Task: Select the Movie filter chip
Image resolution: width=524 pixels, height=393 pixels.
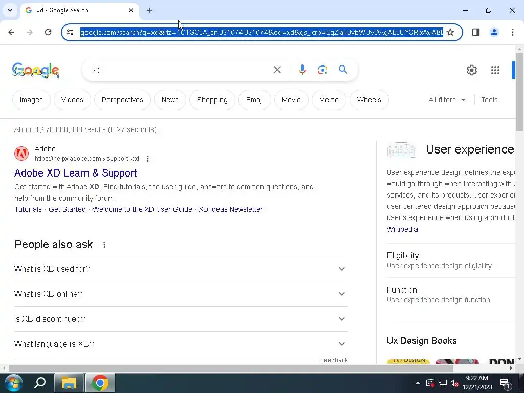Action: coord(291,100)
